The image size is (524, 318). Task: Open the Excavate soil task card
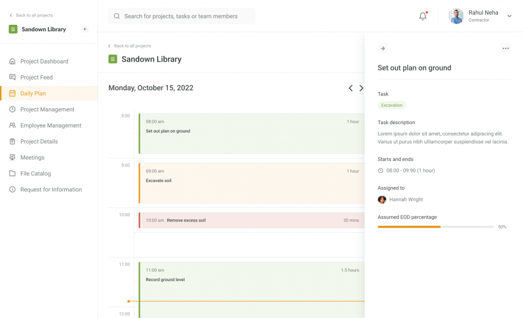(251, 183)
